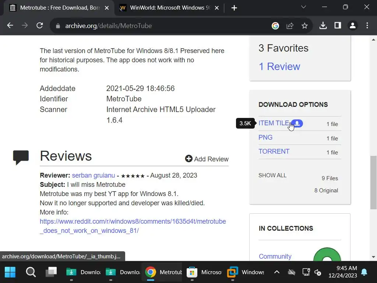Click the Community collection green thumbnail
Viewport: 377px width, 283px height.
(327, 255)
